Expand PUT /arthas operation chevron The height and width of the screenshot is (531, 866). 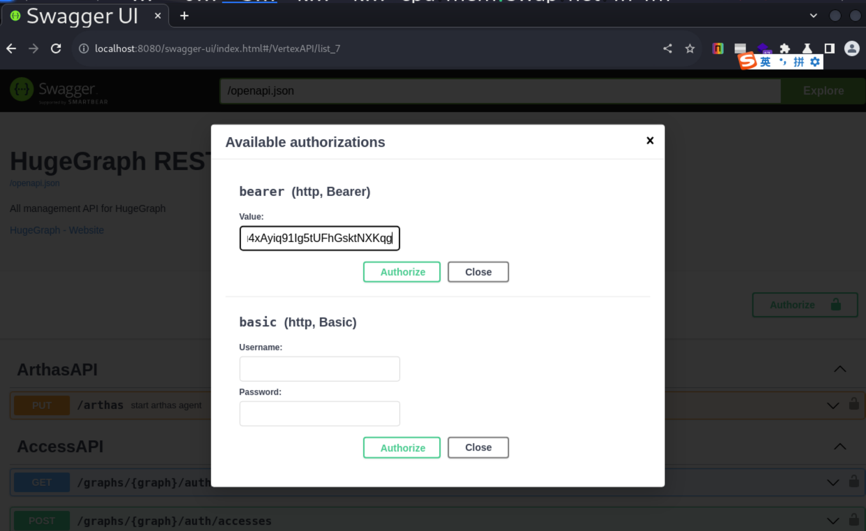click(833, 405)
